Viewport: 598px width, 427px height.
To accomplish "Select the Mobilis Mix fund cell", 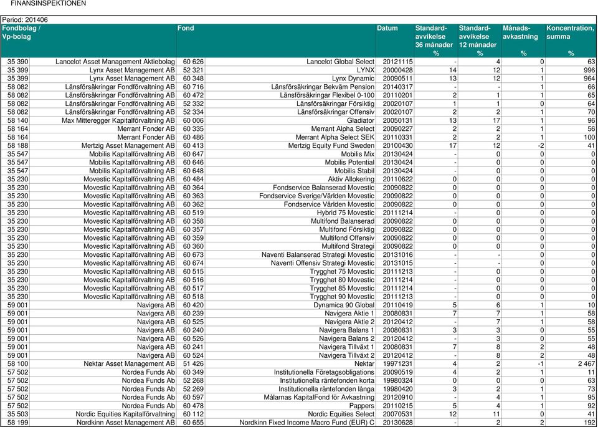I will tap(290, 154).
